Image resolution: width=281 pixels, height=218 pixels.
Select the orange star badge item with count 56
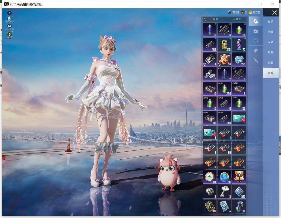[224, 59]
